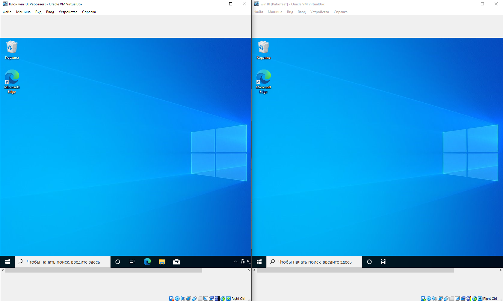
Task: Click audio indicator icon in Клон win10 status bar
Action: pyautogui.click(x=183, y=298)
